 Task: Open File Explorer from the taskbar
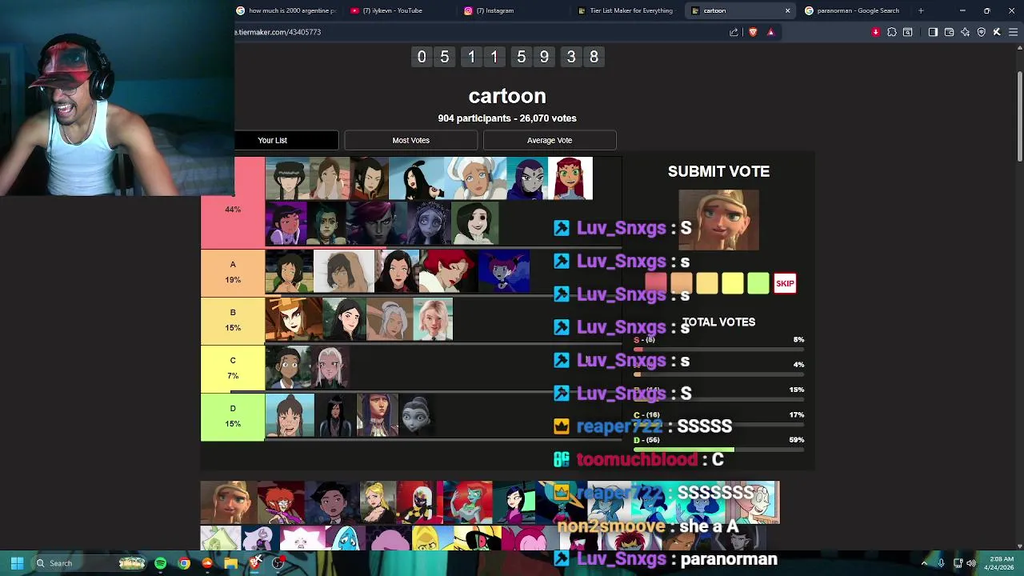pyautogui.click(x=230, y=563)
